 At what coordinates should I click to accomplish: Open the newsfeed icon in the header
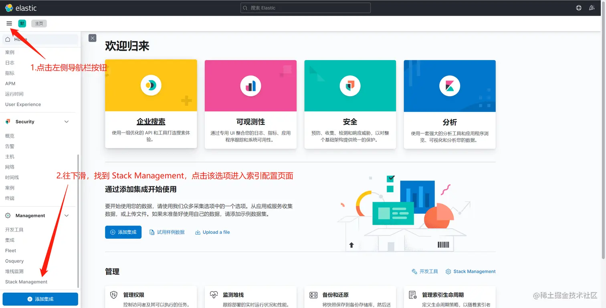592,8
